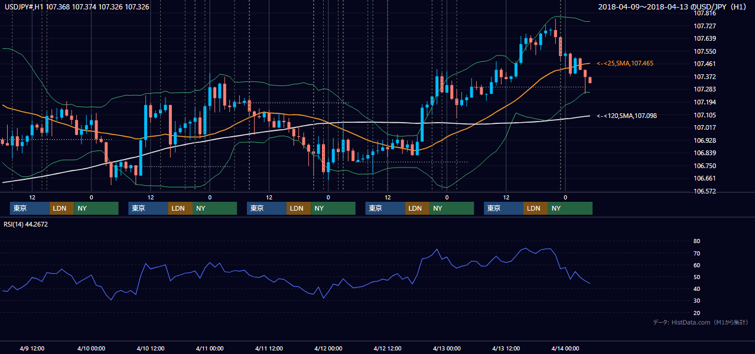Click RSI scale value 50
Image resolution: width=755 pixels, height=354 pixels.
[x=697, y=277]
